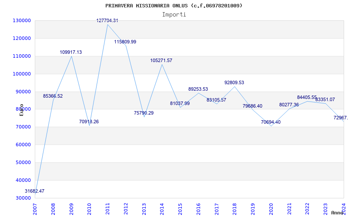Click the year 2009 axis label

pyautogui.click(x=71, y=209)
